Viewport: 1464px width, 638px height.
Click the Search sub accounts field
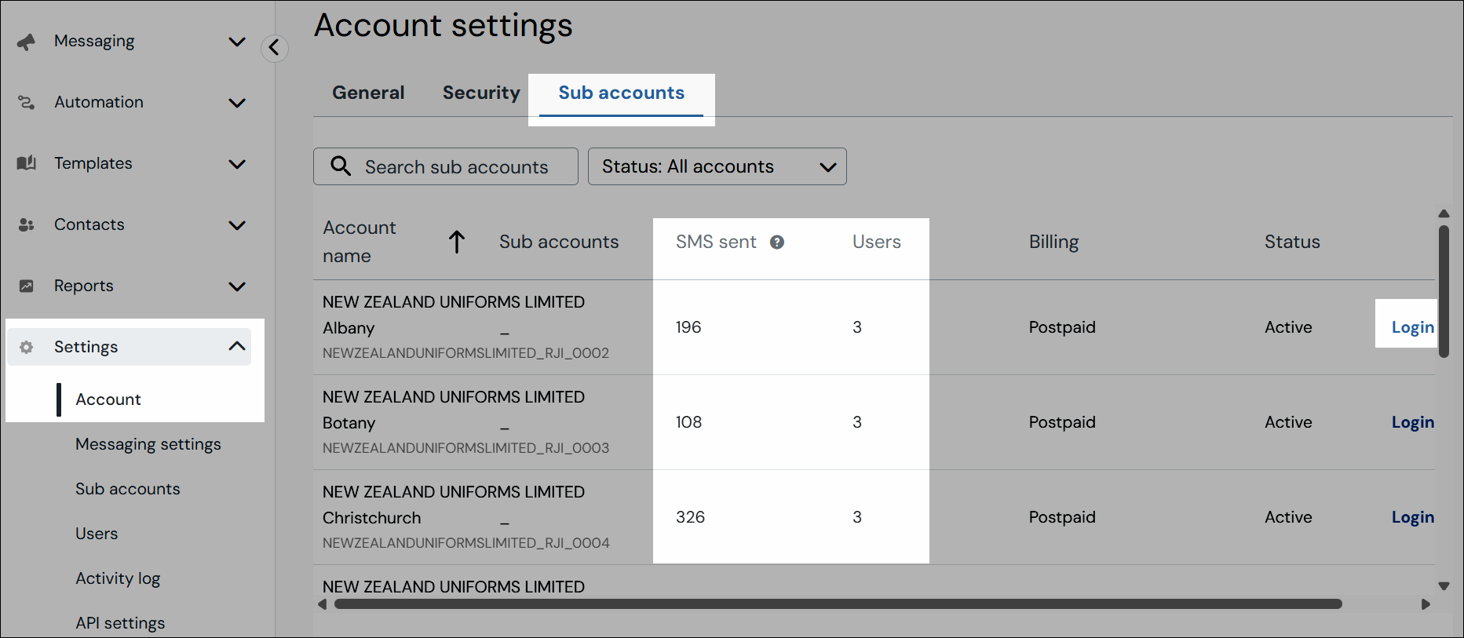click(x=446, y=166)
